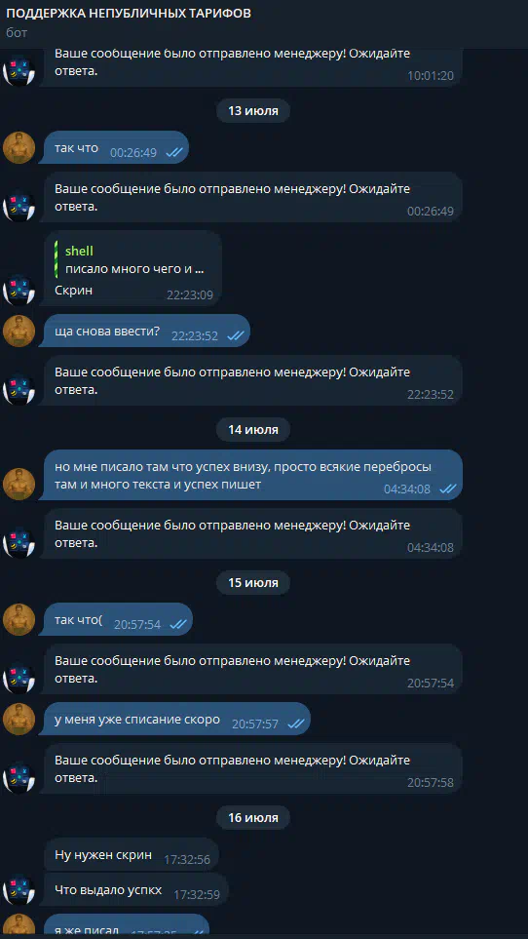Click the bot avatar beside the 04:34:08 reply
The image size is (528, 939).
[x=19, y=542]
